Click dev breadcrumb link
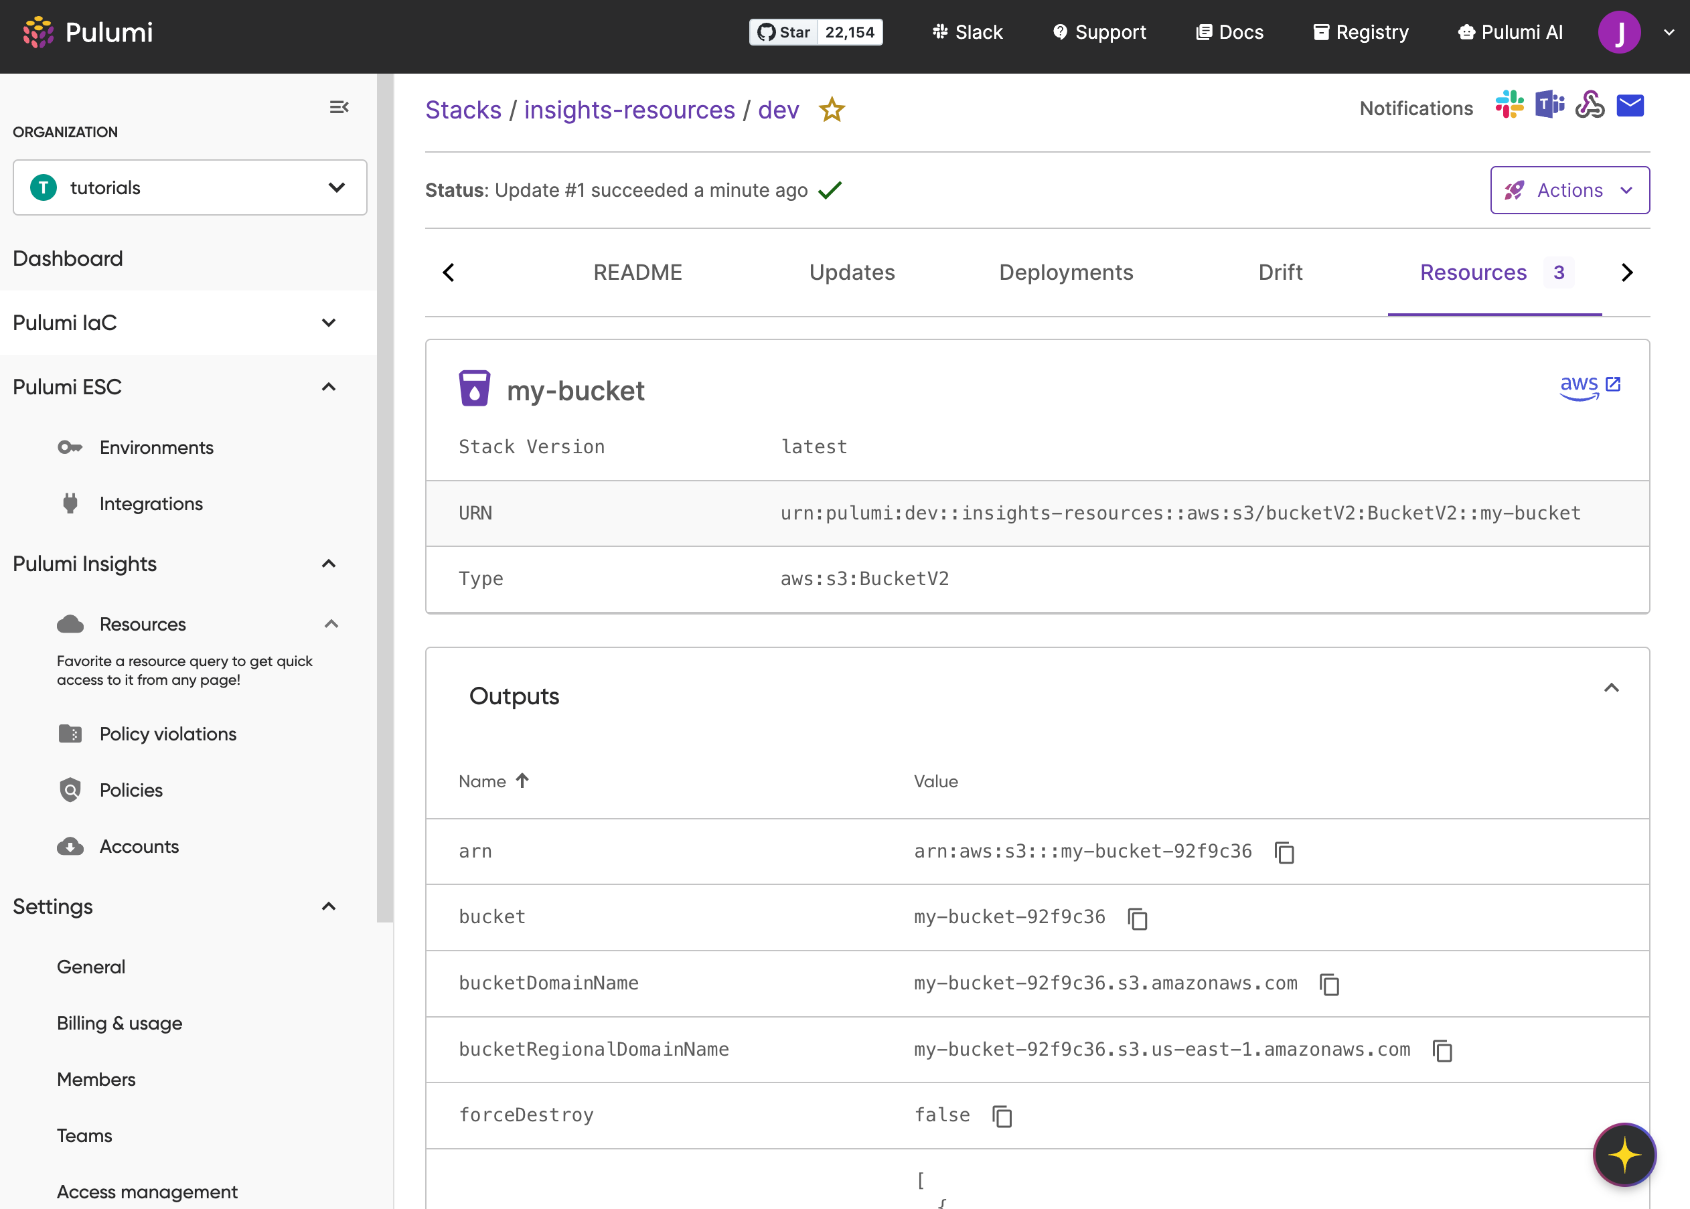 click(x=778, y=110)
